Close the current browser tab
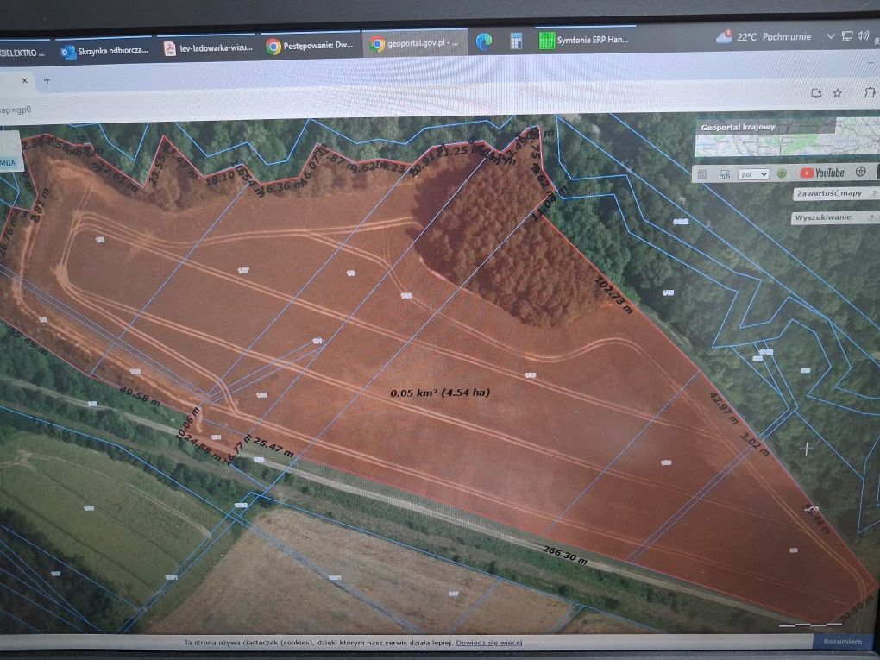The image size is (880, 660). [x=25, y=81]
